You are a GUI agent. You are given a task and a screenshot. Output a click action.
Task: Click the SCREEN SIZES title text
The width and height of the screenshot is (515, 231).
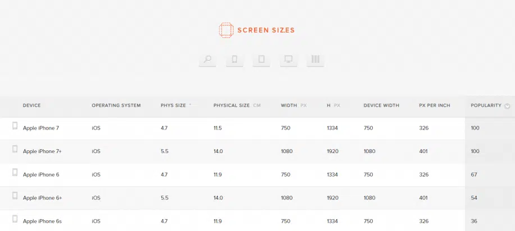pyautogui.click(x=266, y=30)
